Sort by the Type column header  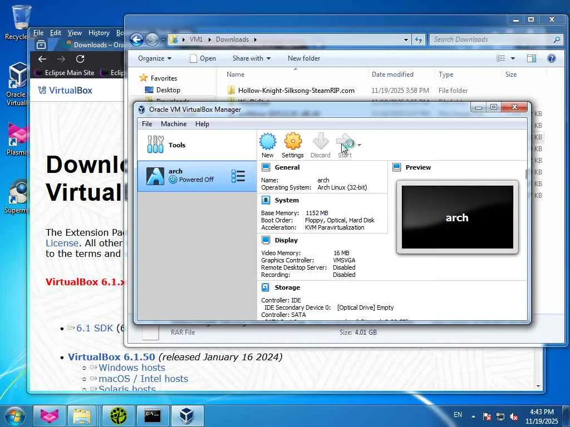[x=446, y=75]
